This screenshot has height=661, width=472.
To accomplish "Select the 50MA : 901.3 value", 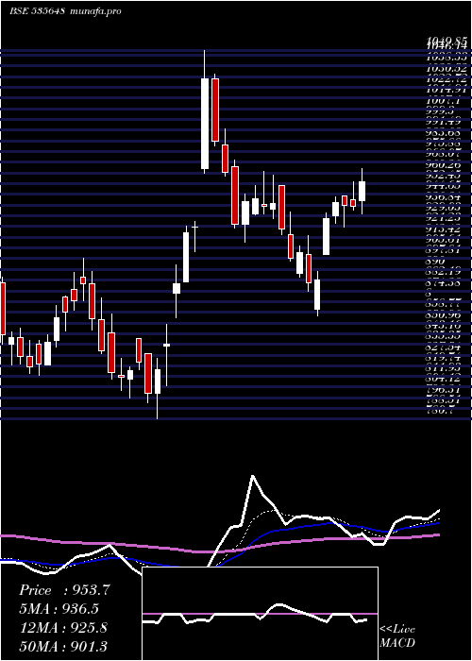I will coord(63,646).
